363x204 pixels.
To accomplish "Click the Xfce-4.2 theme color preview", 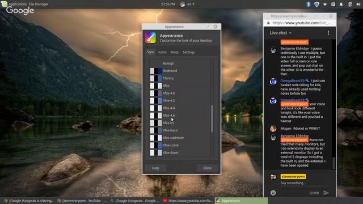I will (156, 101).
